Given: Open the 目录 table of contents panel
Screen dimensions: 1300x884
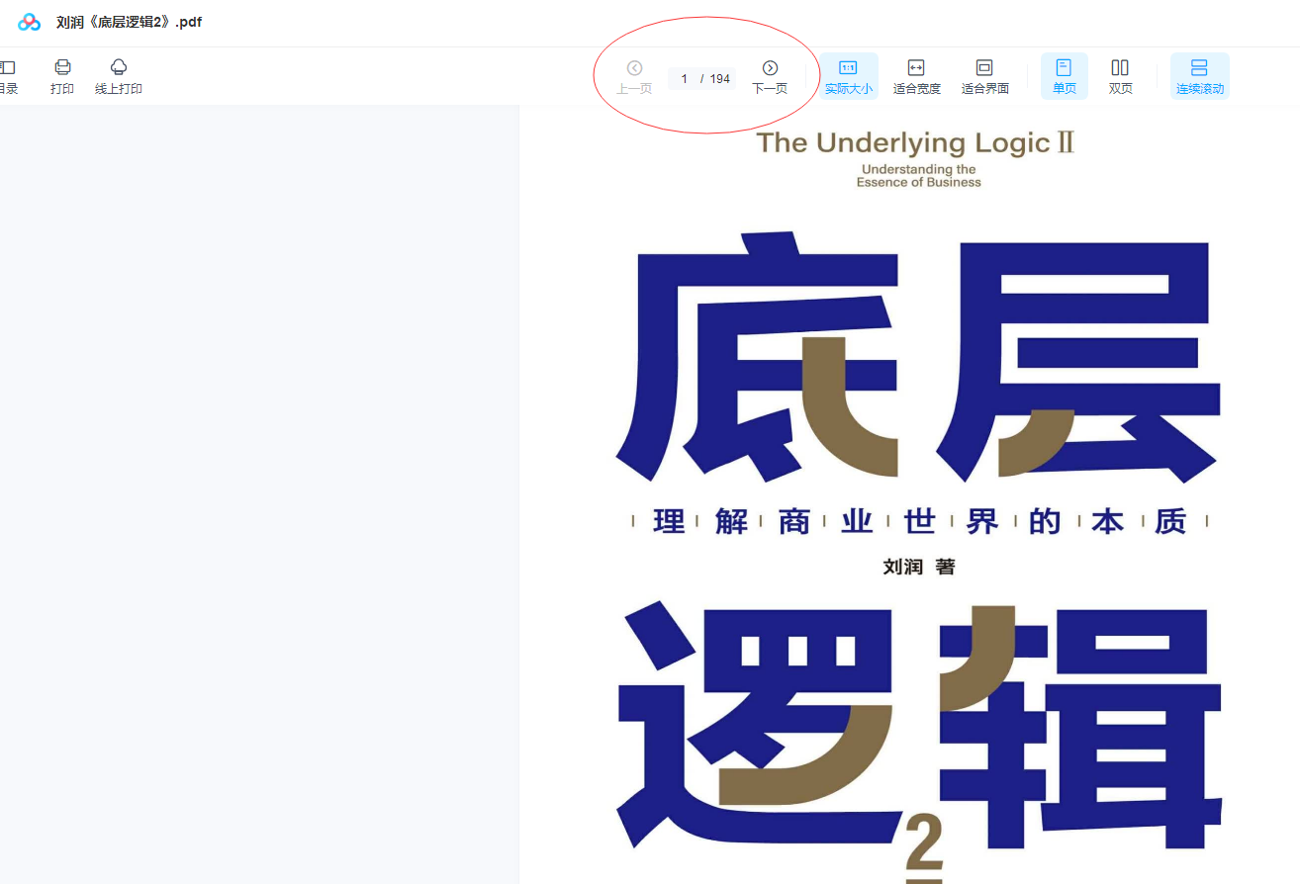Looking at the screenshot, I should 7,76.
